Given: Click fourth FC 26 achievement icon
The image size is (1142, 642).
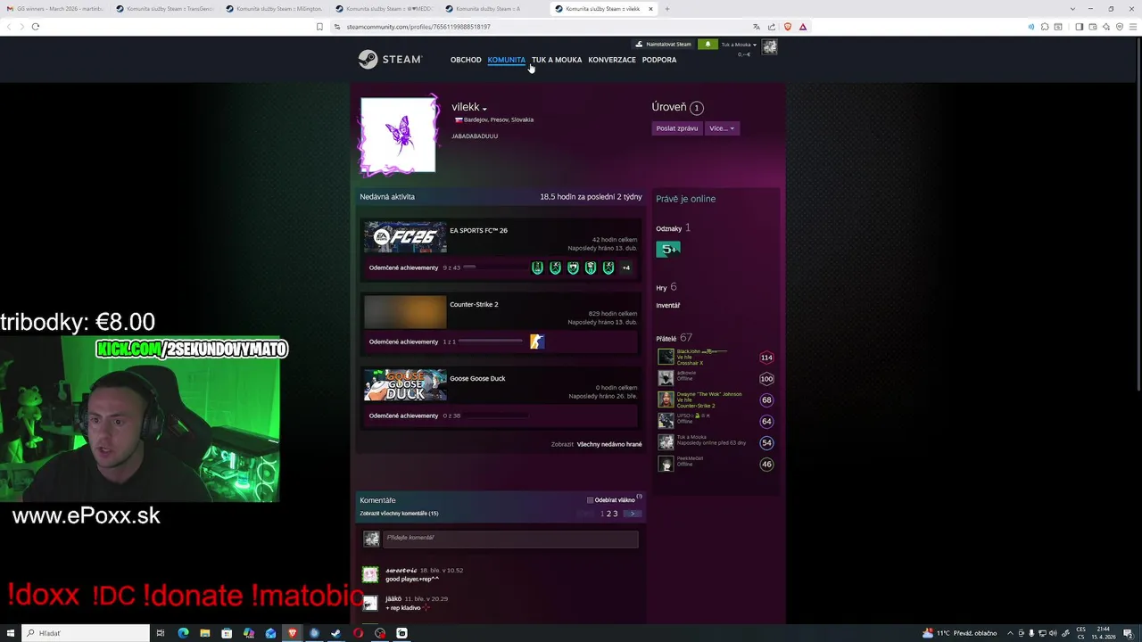Looking at the screenshot, I should click(x=591, y=267).
